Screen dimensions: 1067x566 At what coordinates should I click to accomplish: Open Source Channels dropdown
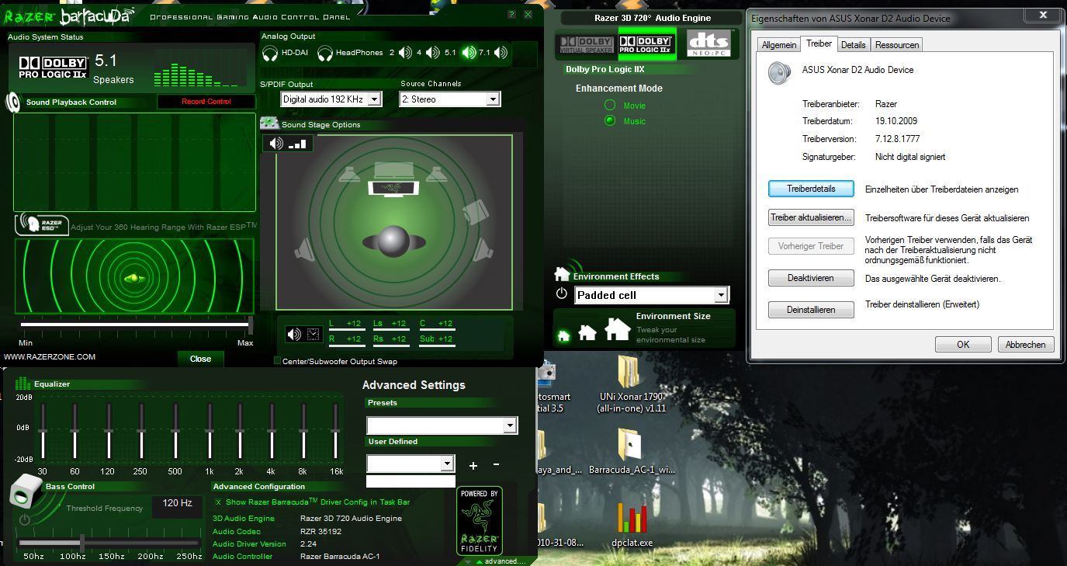tap(492, 99)
